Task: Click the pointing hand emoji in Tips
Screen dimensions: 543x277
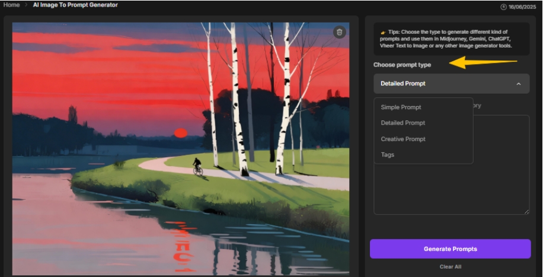Action: [x=383, y=32]
